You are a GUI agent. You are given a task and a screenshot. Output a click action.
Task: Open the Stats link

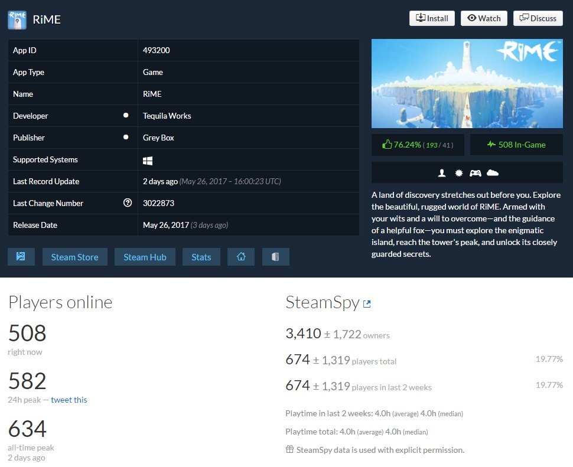click(x=201, y=257)
